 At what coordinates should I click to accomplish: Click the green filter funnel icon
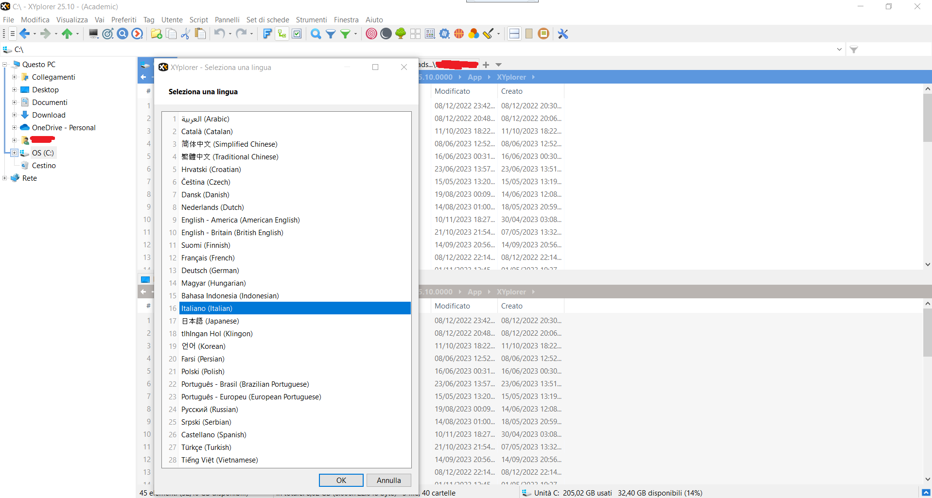pos(345,34)
